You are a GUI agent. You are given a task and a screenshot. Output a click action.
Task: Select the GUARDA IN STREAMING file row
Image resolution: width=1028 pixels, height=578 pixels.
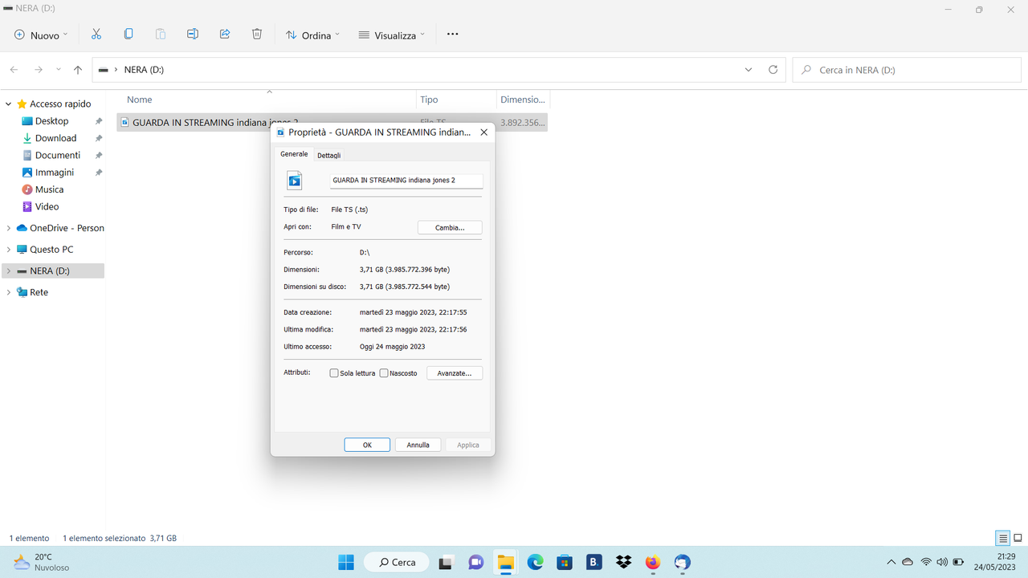pyautogui.click(x=332, y=123)
